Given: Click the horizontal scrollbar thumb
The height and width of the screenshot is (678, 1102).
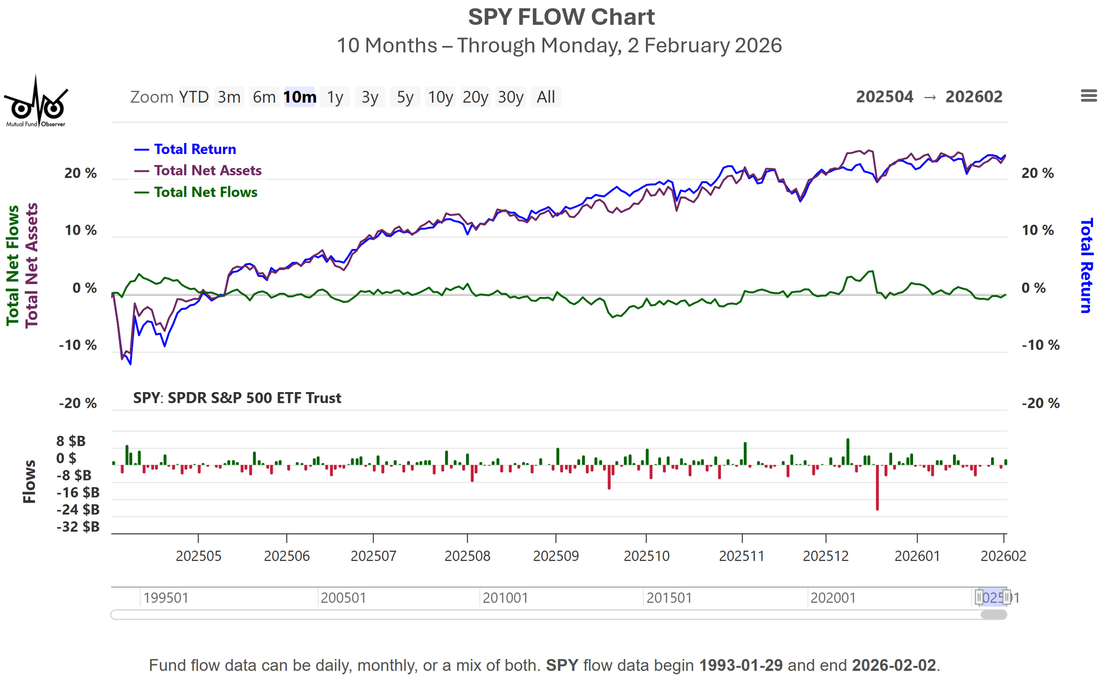Looking at the screenshot, I should point(994,615).
